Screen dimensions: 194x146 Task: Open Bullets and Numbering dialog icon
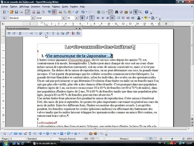tap(78, 33)
